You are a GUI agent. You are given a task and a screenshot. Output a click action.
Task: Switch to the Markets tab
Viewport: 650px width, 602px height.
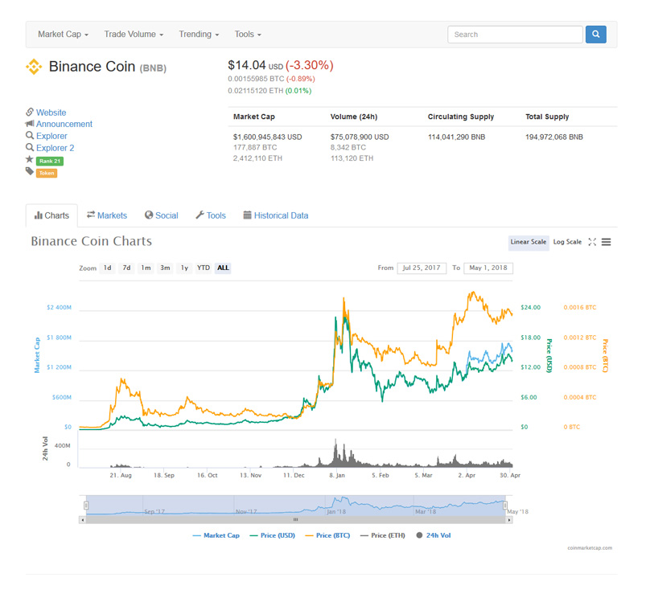pyautogui.click(x=107, y=215)
